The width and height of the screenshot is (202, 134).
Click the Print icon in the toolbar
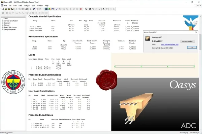[26, 9]
